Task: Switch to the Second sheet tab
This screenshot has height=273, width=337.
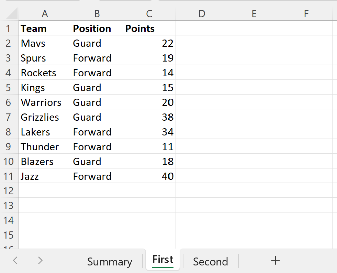Action: click(210, 262)
